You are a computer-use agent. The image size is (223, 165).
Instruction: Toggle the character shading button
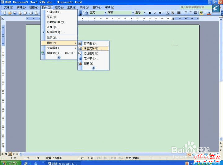coord(173,13)
